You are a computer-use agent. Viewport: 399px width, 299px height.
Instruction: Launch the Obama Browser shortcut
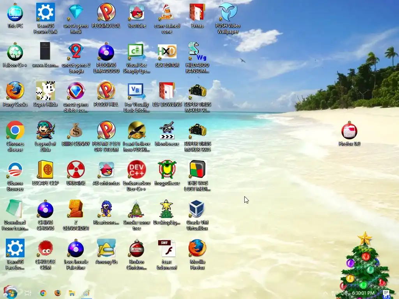pyautogui.click(x=15, y=176)
